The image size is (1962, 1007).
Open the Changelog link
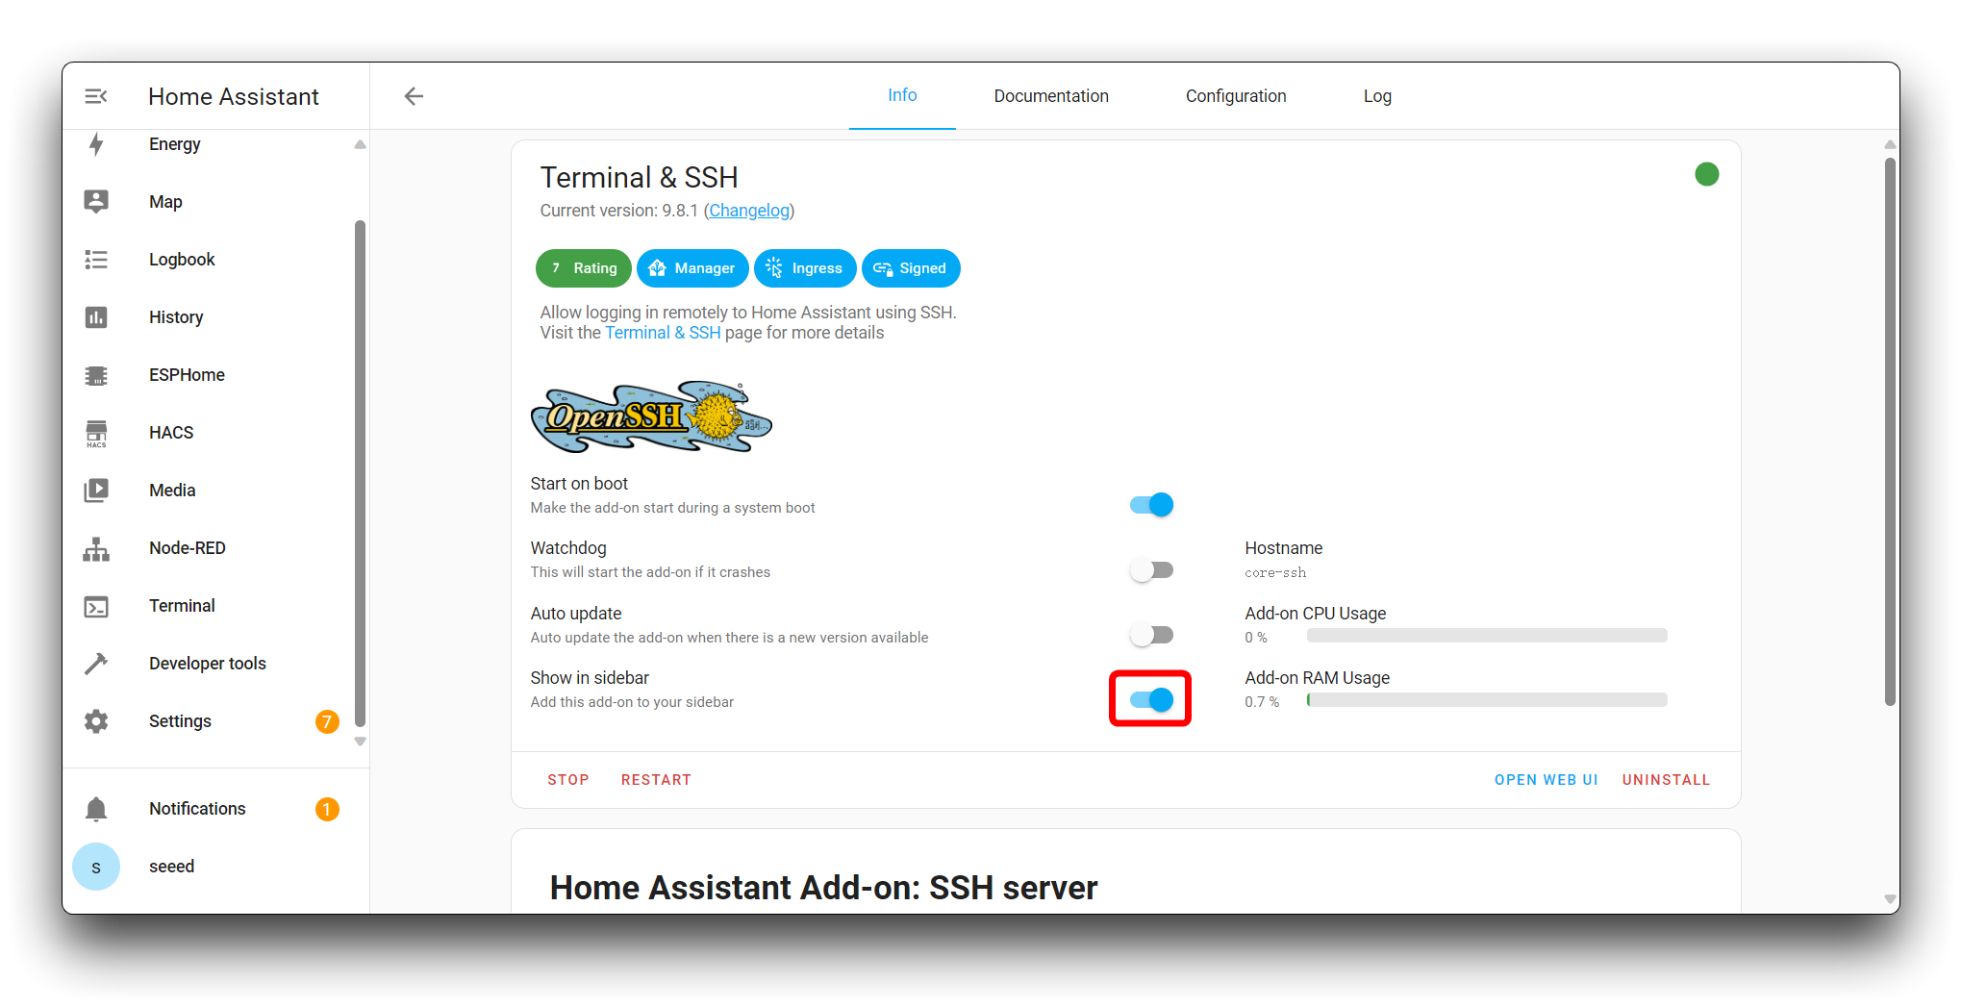click(x=749, y=211)
